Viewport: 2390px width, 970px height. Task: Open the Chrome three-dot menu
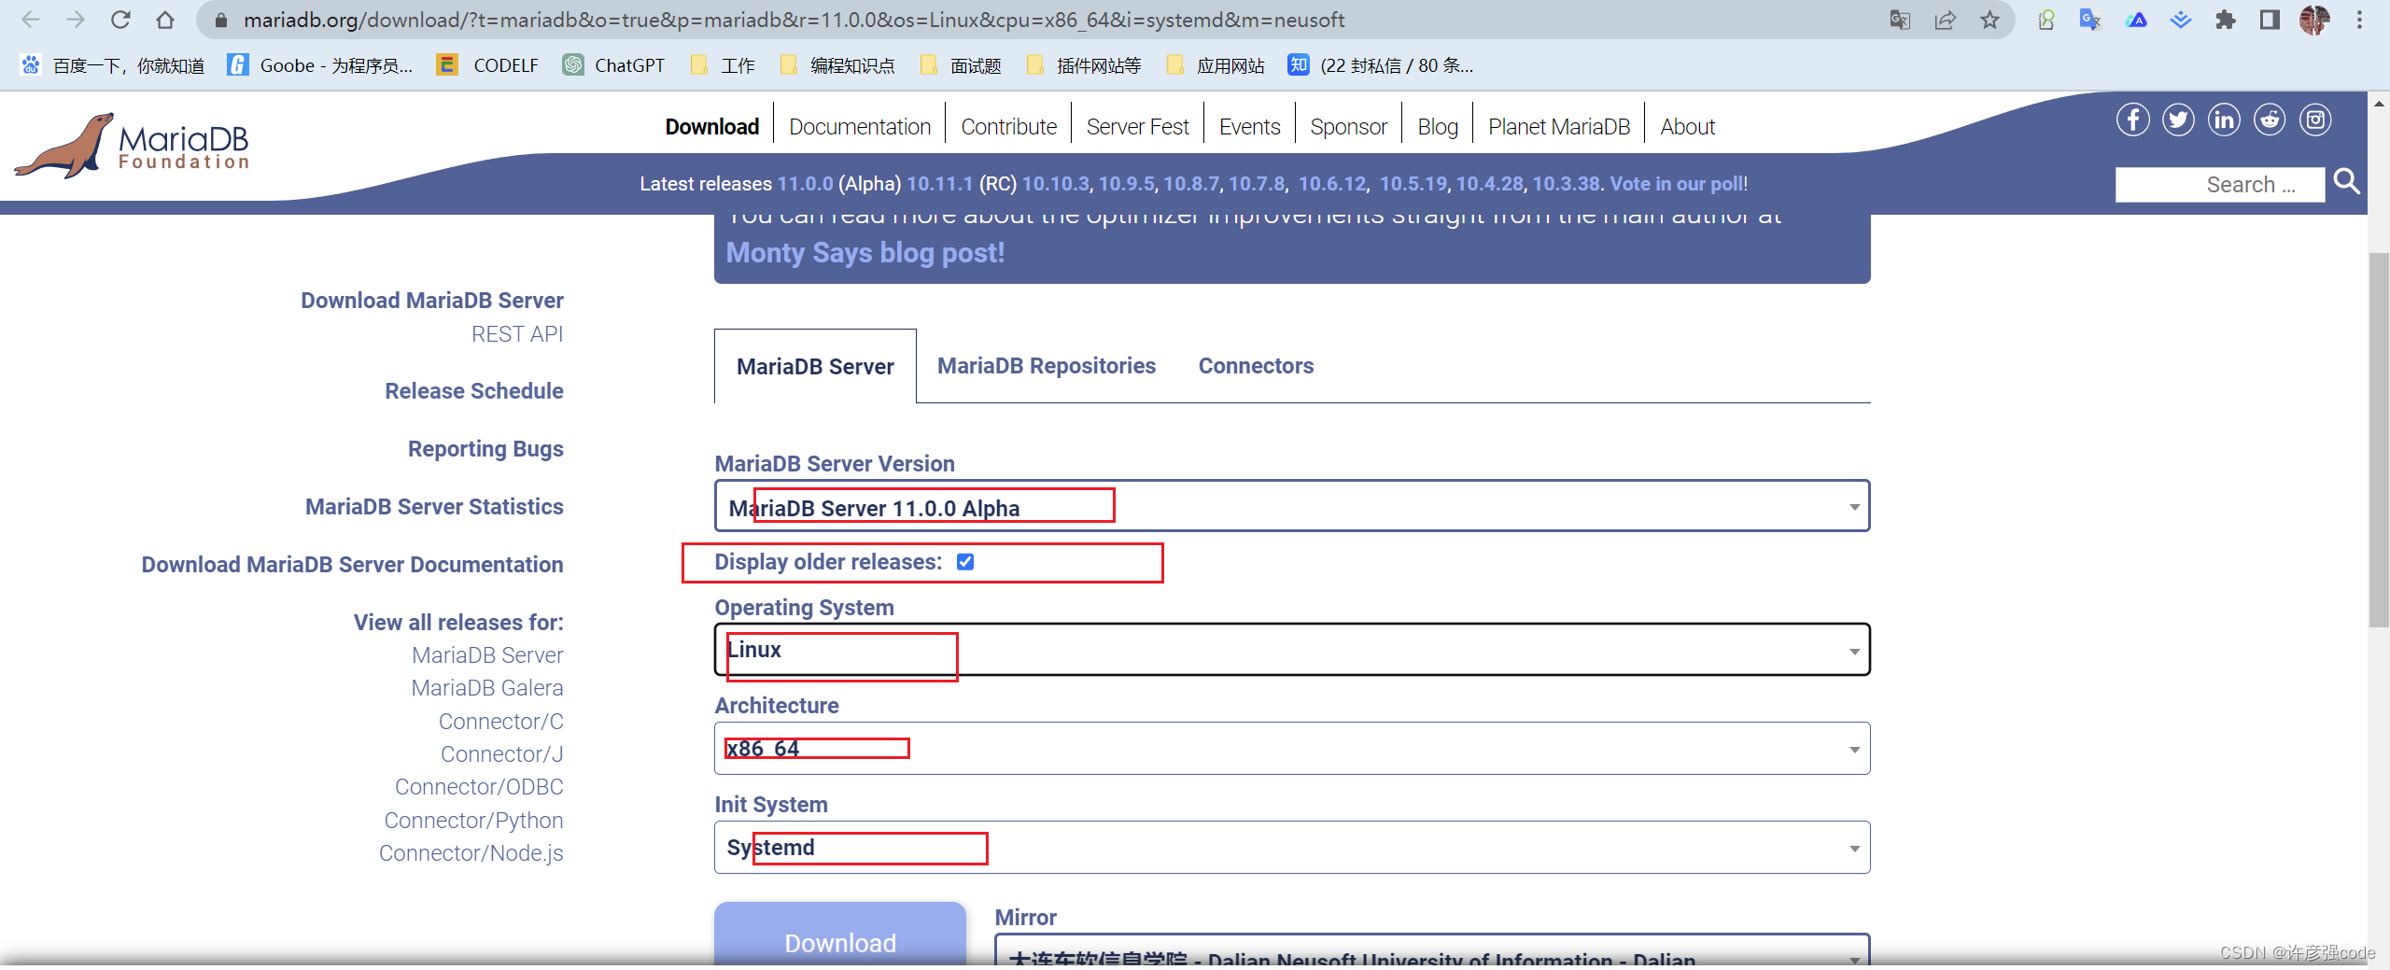[x=2359, y=20]
